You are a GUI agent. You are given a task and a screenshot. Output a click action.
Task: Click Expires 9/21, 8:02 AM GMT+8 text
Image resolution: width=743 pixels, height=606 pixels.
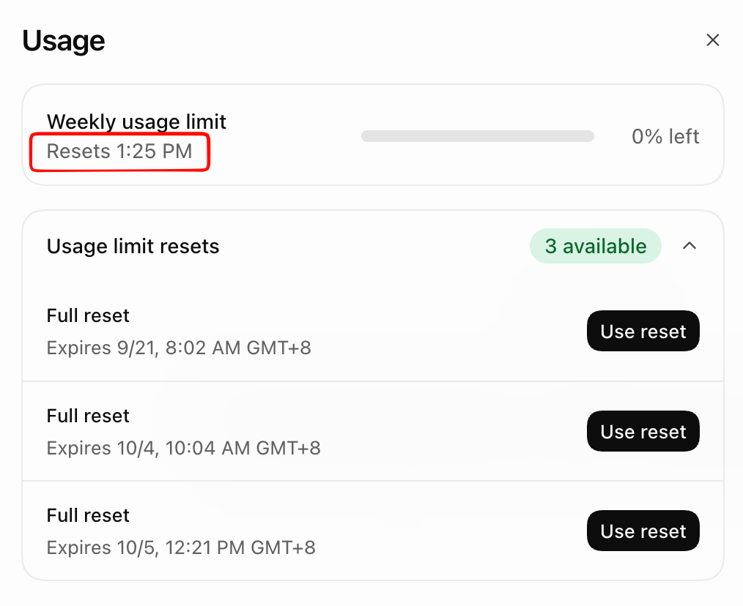pos(179,348)
